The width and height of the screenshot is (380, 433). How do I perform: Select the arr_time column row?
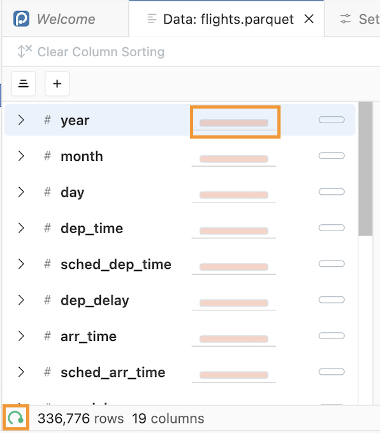pos(180,336)
